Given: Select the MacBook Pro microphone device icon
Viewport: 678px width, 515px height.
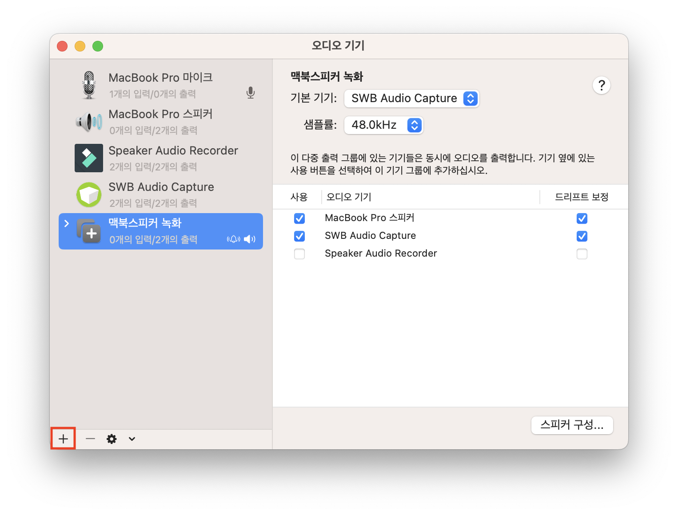Looking at the screenshot, I should pos(89,85).
